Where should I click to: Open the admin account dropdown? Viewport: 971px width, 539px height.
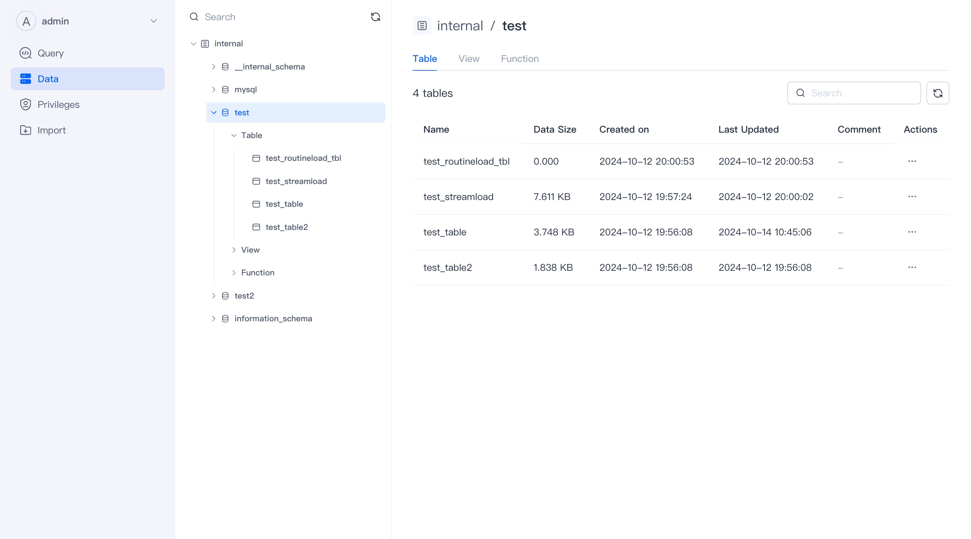click(x=153, y=21)
